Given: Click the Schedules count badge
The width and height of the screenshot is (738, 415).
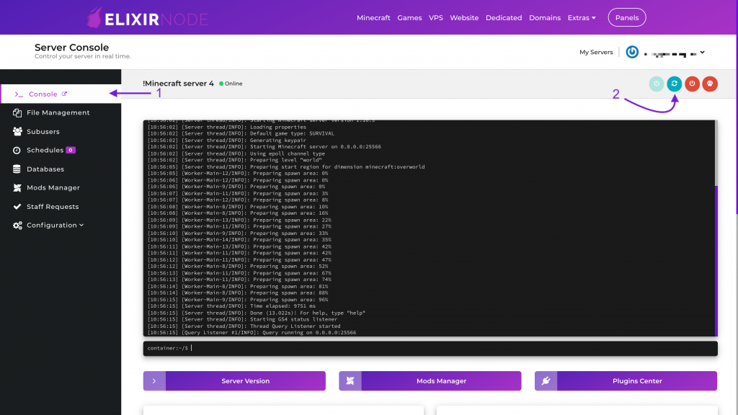Looking at the screenshot, I should pos(71,150).
